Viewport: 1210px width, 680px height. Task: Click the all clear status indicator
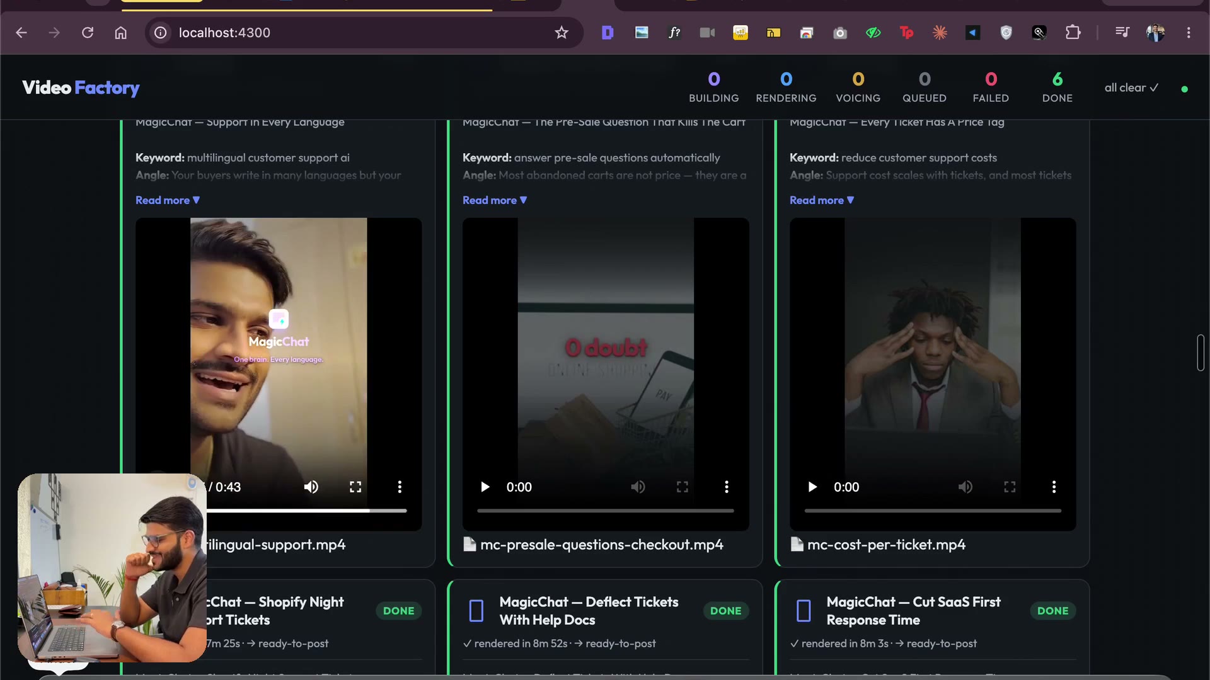[1131, 88]
